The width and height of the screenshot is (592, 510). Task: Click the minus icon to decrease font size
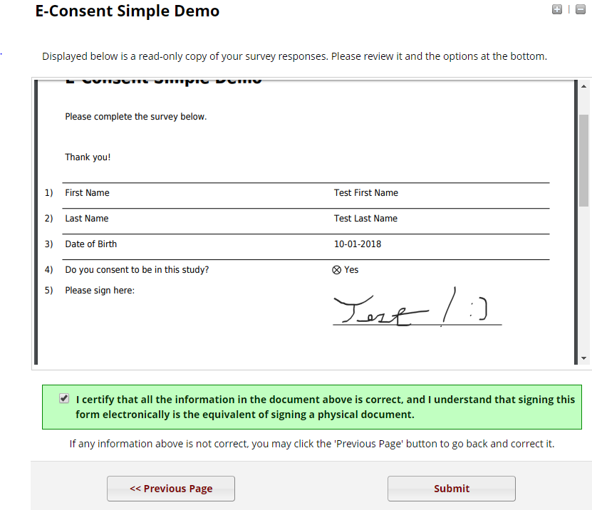[x=581, y=9]
